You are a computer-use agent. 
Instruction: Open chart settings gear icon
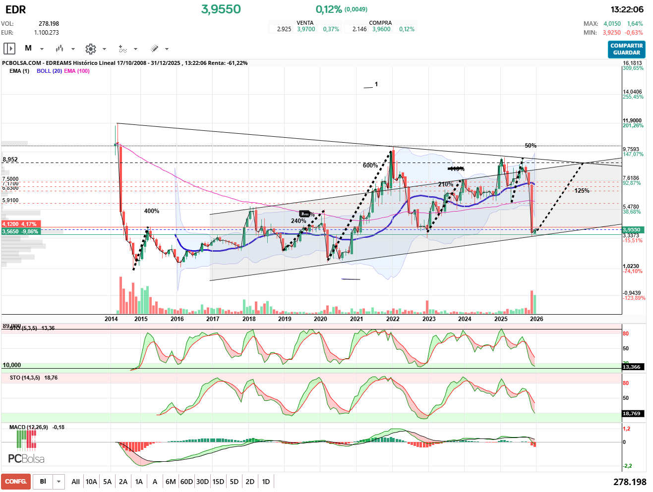click(x=90, y=49)
